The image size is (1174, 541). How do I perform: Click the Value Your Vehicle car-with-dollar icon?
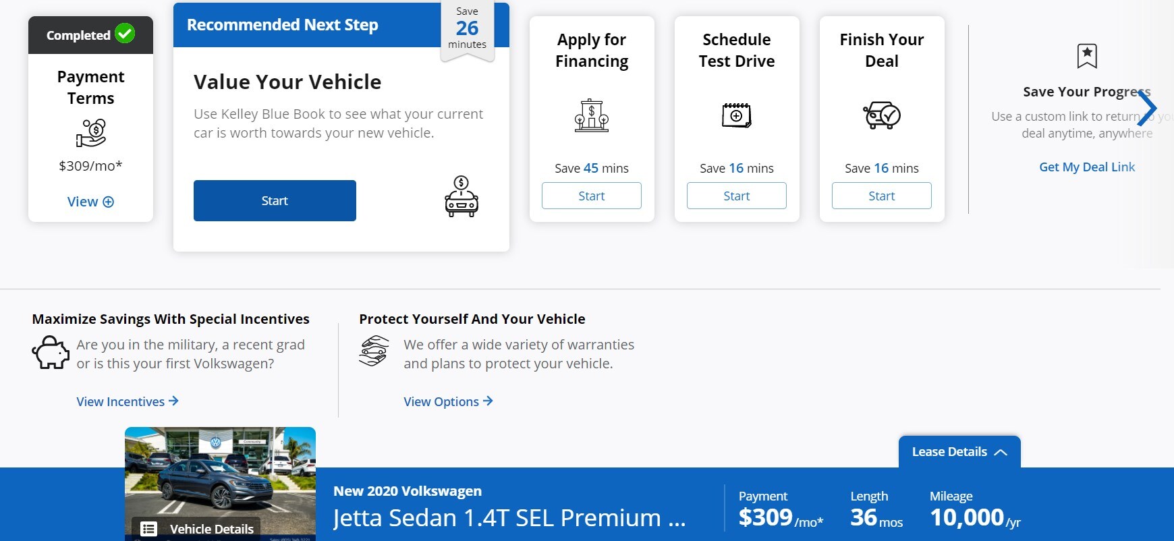point(462,196)
